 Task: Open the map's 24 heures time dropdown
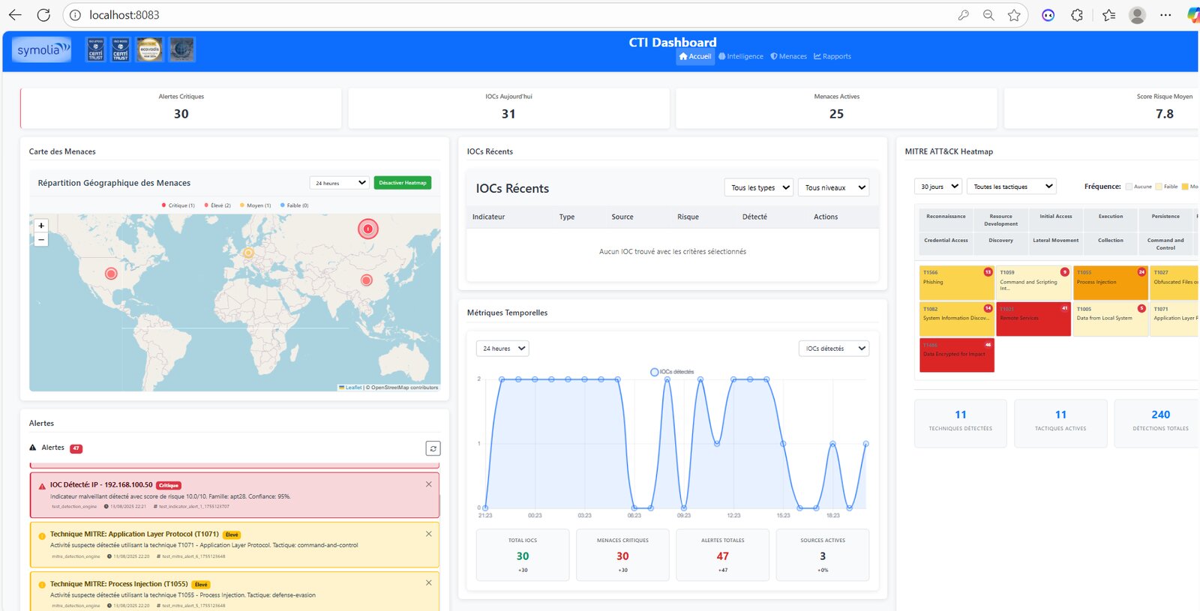pos(340,183)
